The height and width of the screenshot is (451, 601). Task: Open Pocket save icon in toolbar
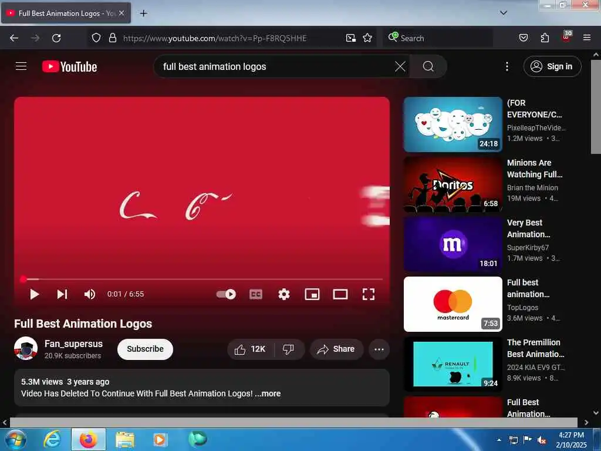tap(523, 38)
